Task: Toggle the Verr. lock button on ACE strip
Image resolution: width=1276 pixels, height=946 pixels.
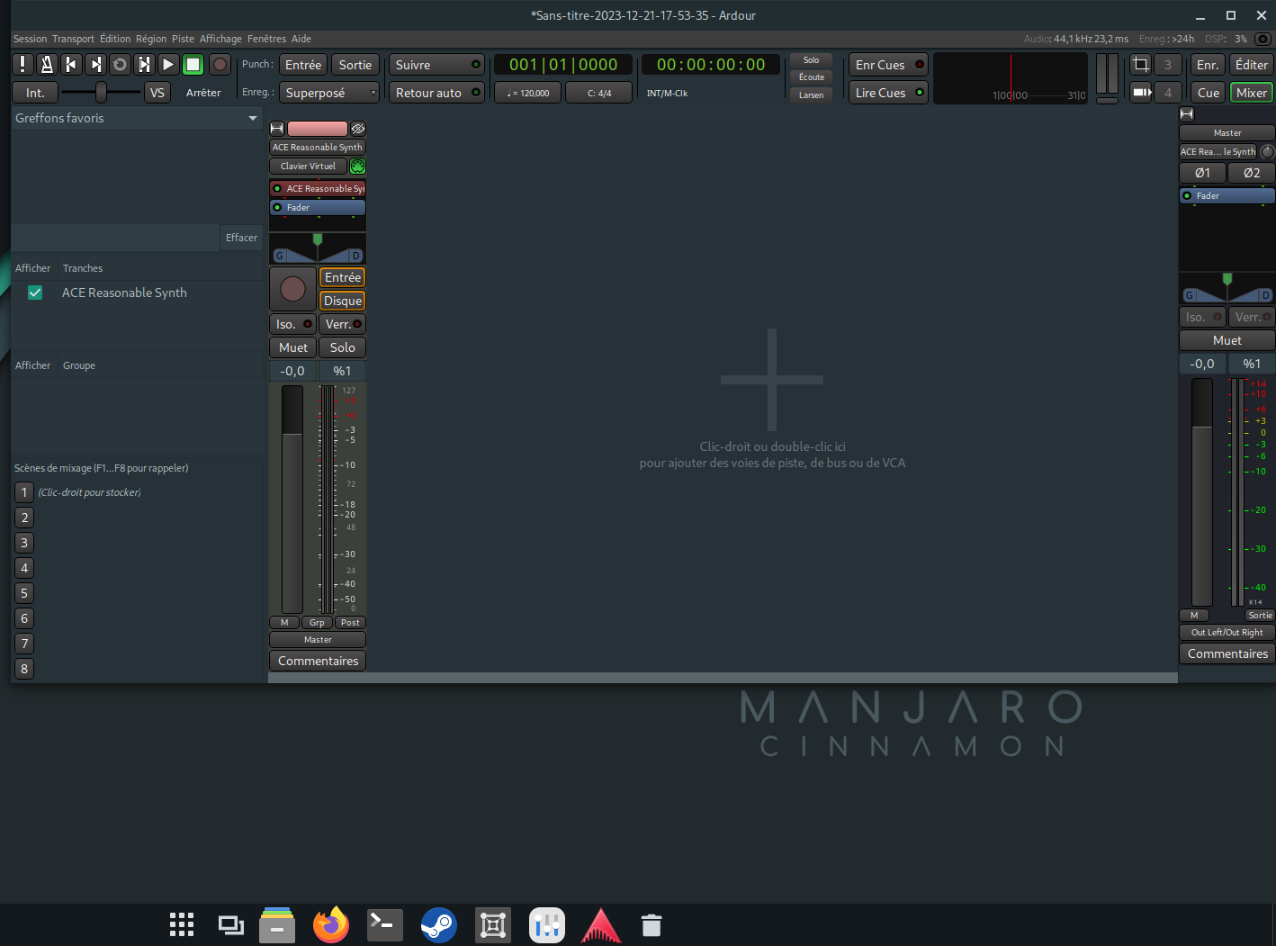Action: [x=342, y=324]
